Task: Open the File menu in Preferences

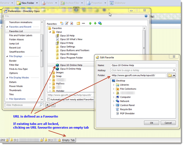Action: point(7,16)
